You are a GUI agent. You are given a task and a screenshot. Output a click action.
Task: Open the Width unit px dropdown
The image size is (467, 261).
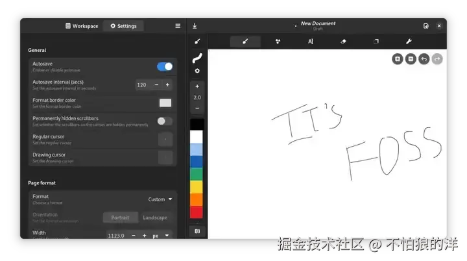pyautogui.click(x=161, y=236)
